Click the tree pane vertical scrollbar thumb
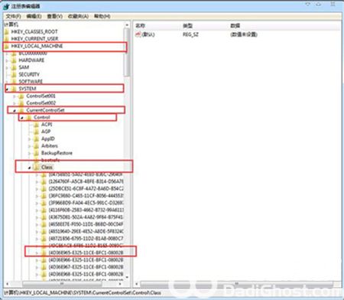 [127, 52]
